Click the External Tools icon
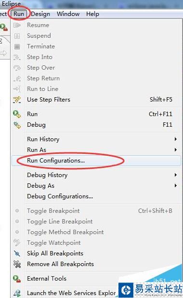 (17, 279)
